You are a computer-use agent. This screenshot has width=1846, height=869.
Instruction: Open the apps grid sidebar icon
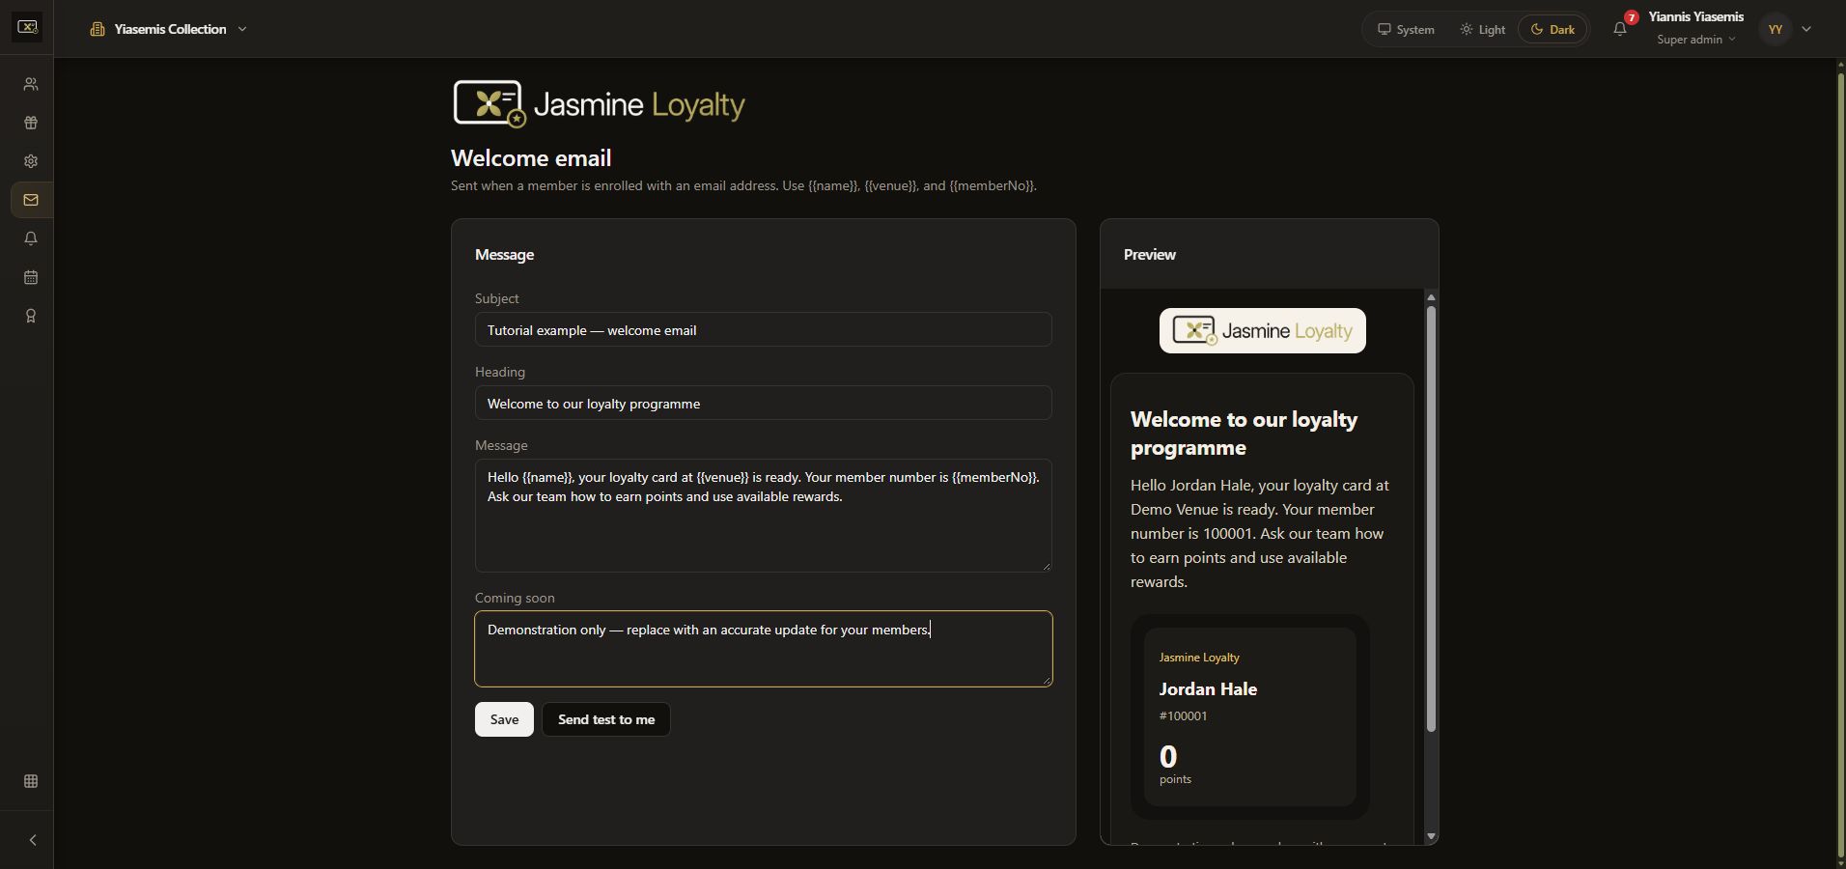coord(31,781)
